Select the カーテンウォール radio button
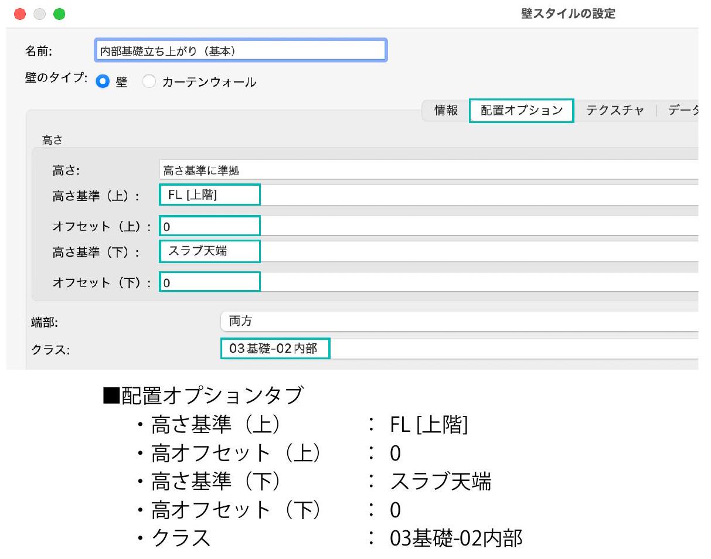Image resolution: width=711 pixels, height=559 pixels. click(x=149, y=82)
